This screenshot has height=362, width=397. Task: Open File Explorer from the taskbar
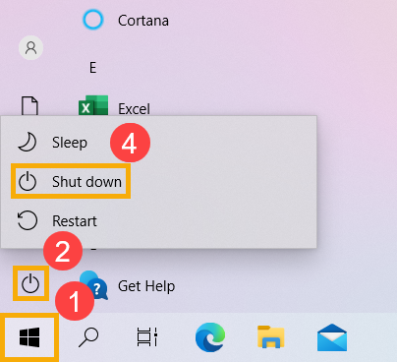tap(270, 337)
